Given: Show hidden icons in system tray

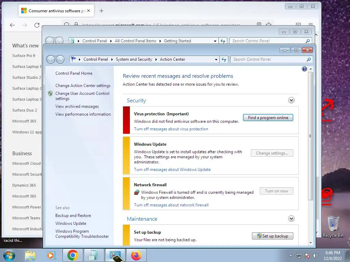Looking at the screenshot, I should pos(291,256).
